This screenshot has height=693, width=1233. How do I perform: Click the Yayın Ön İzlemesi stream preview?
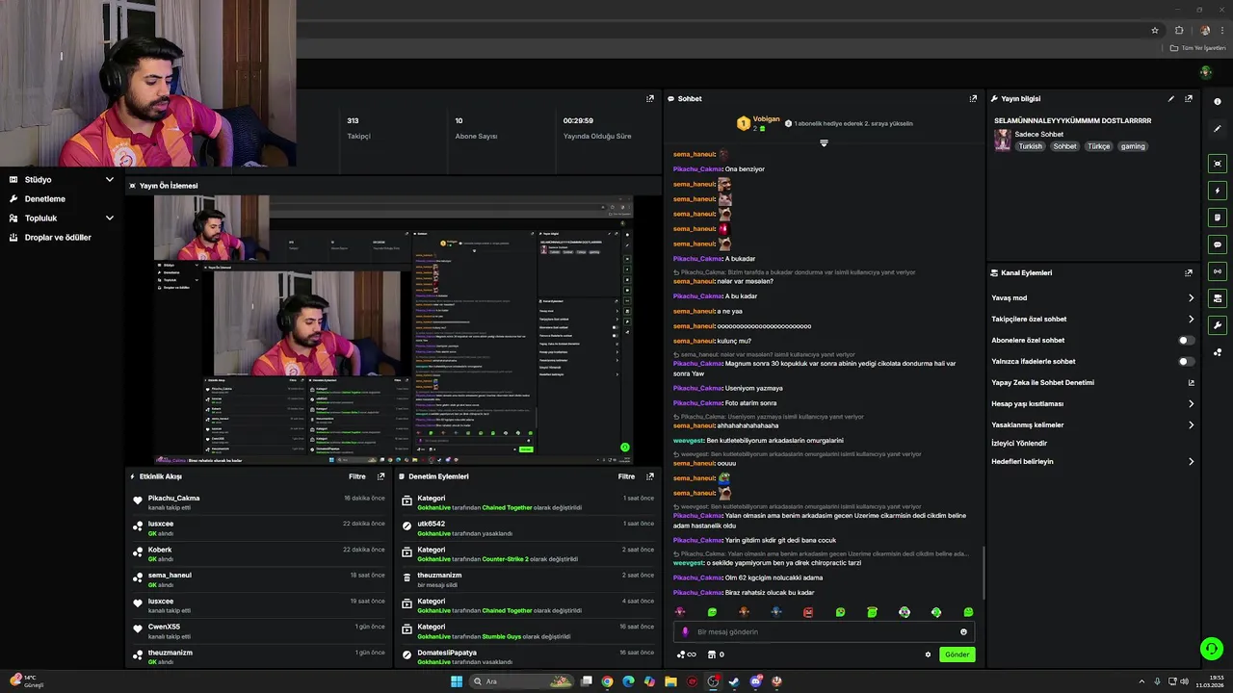pos(393,330)
